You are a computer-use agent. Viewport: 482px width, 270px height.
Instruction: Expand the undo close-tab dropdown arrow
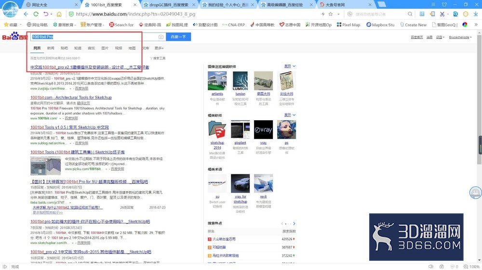51,14
